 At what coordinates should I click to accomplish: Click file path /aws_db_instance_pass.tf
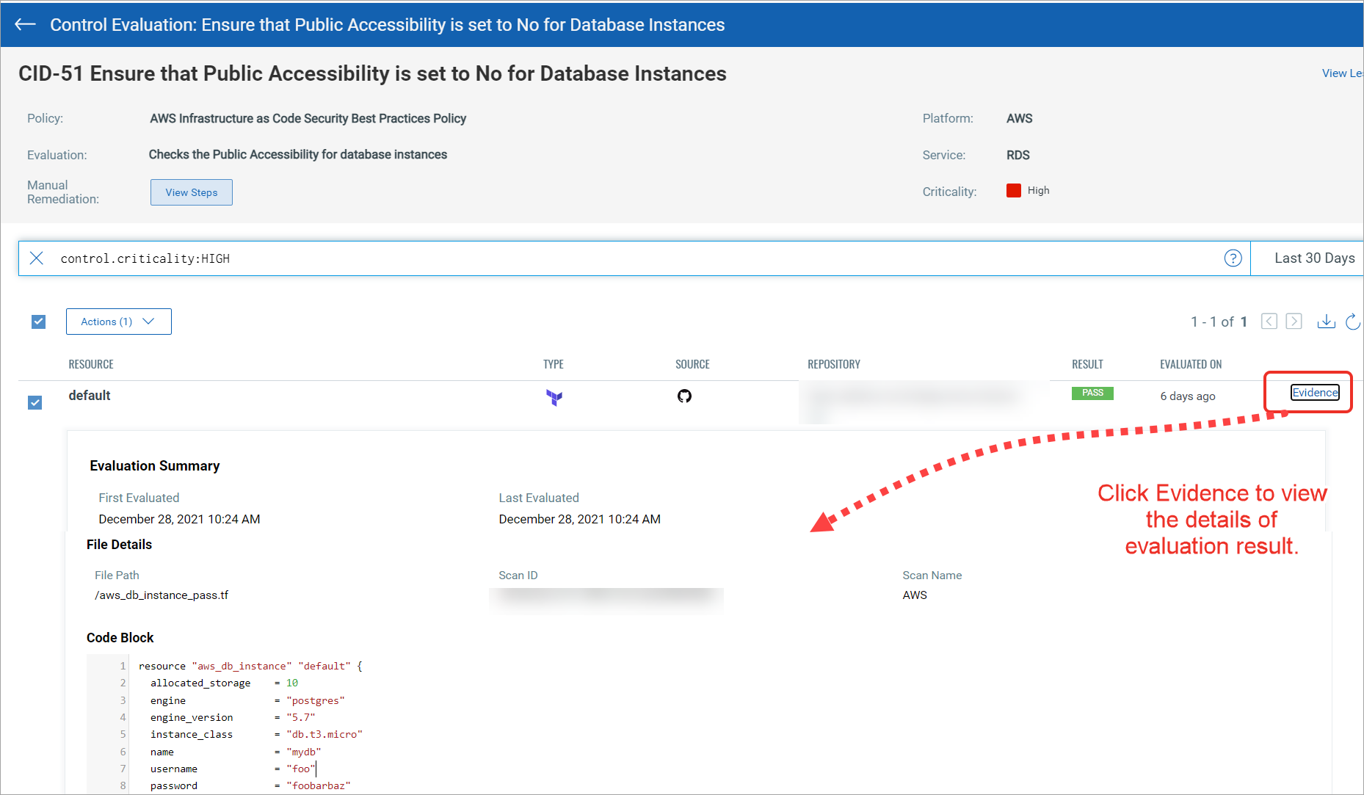tap(162, 595)
